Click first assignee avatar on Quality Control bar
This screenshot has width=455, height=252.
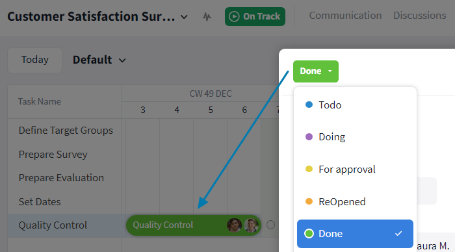[x=234, y=225]
